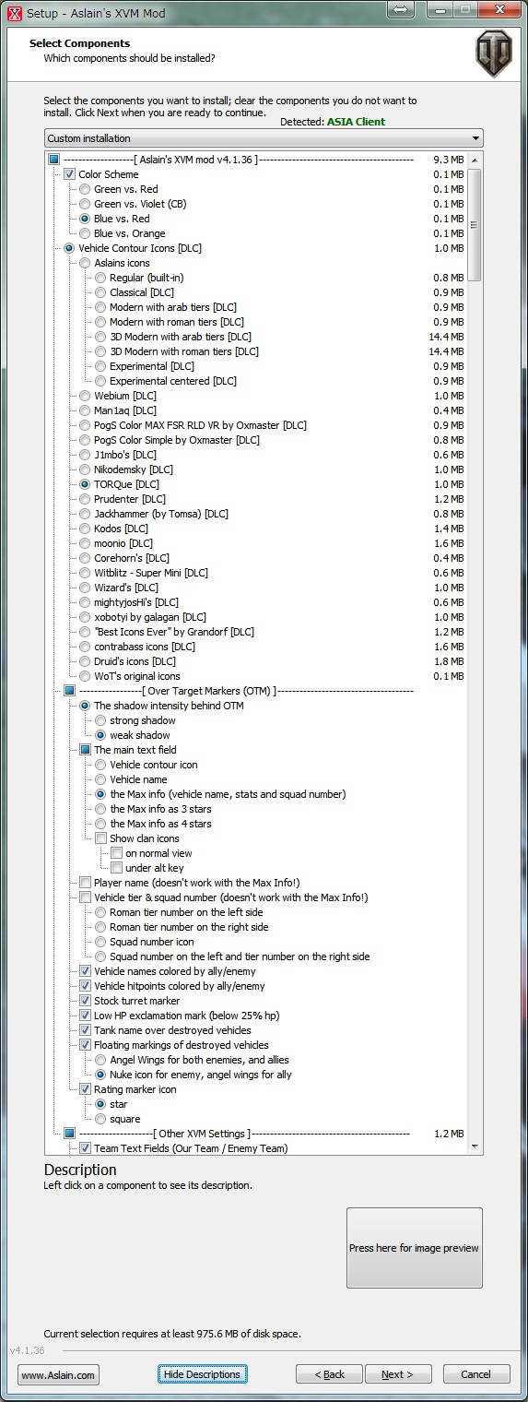Screen dimensions: 528x1402
Task: Click the Setup app icon in title bar
Action: point(14,13)
